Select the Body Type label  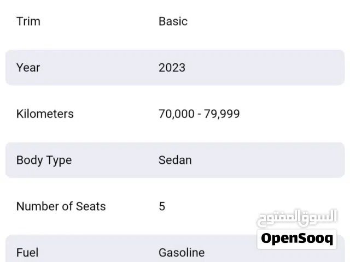tap(44, 160)
